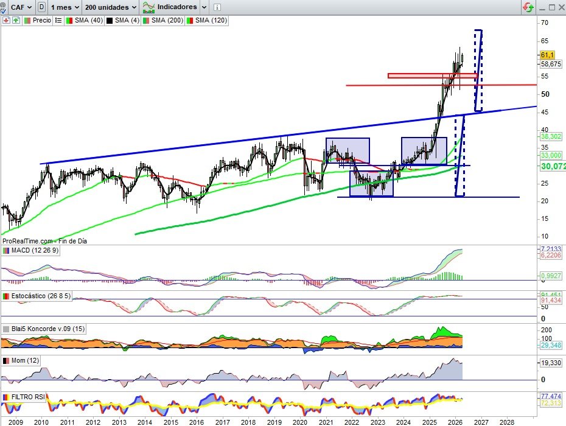Viewport: 566px width, 426px height.
Task: Click the D daily view button
Action: 41,7
